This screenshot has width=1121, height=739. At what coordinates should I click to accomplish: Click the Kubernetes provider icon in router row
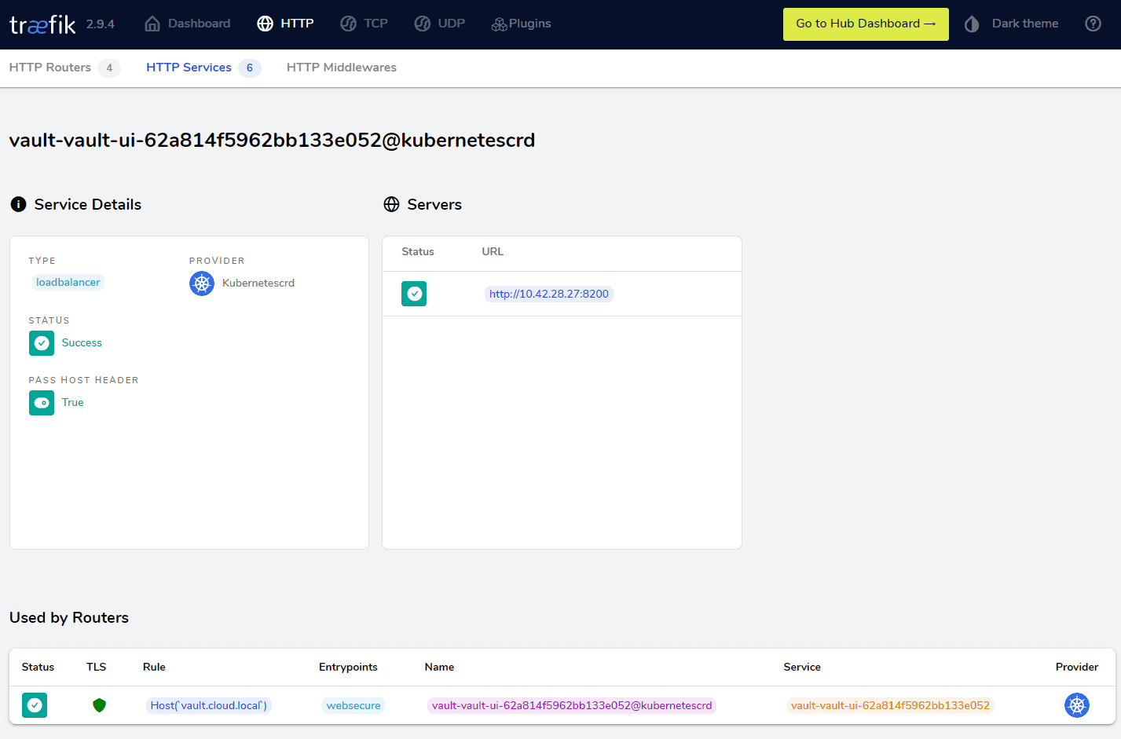click(x=1077, y=705)
